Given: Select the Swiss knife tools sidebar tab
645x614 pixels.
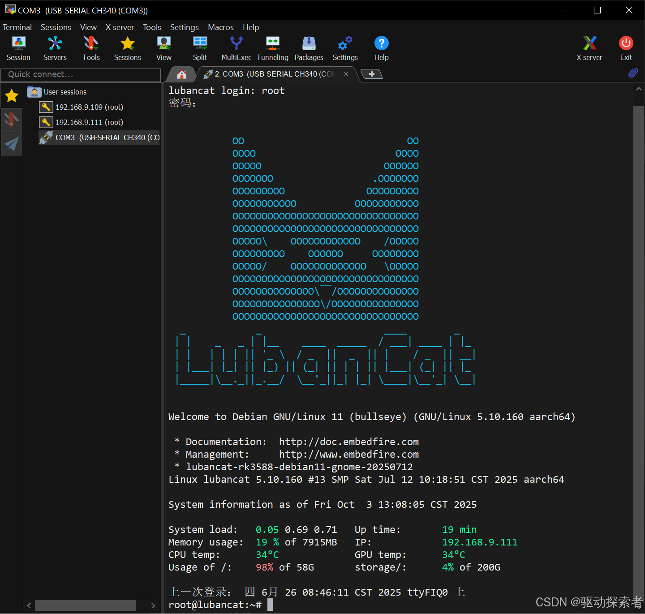Looking at the screenshot, I should pos(12,120).
